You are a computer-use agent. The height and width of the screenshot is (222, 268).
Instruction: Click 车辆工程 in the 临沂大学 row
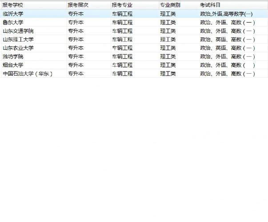(x=122, y=14)
